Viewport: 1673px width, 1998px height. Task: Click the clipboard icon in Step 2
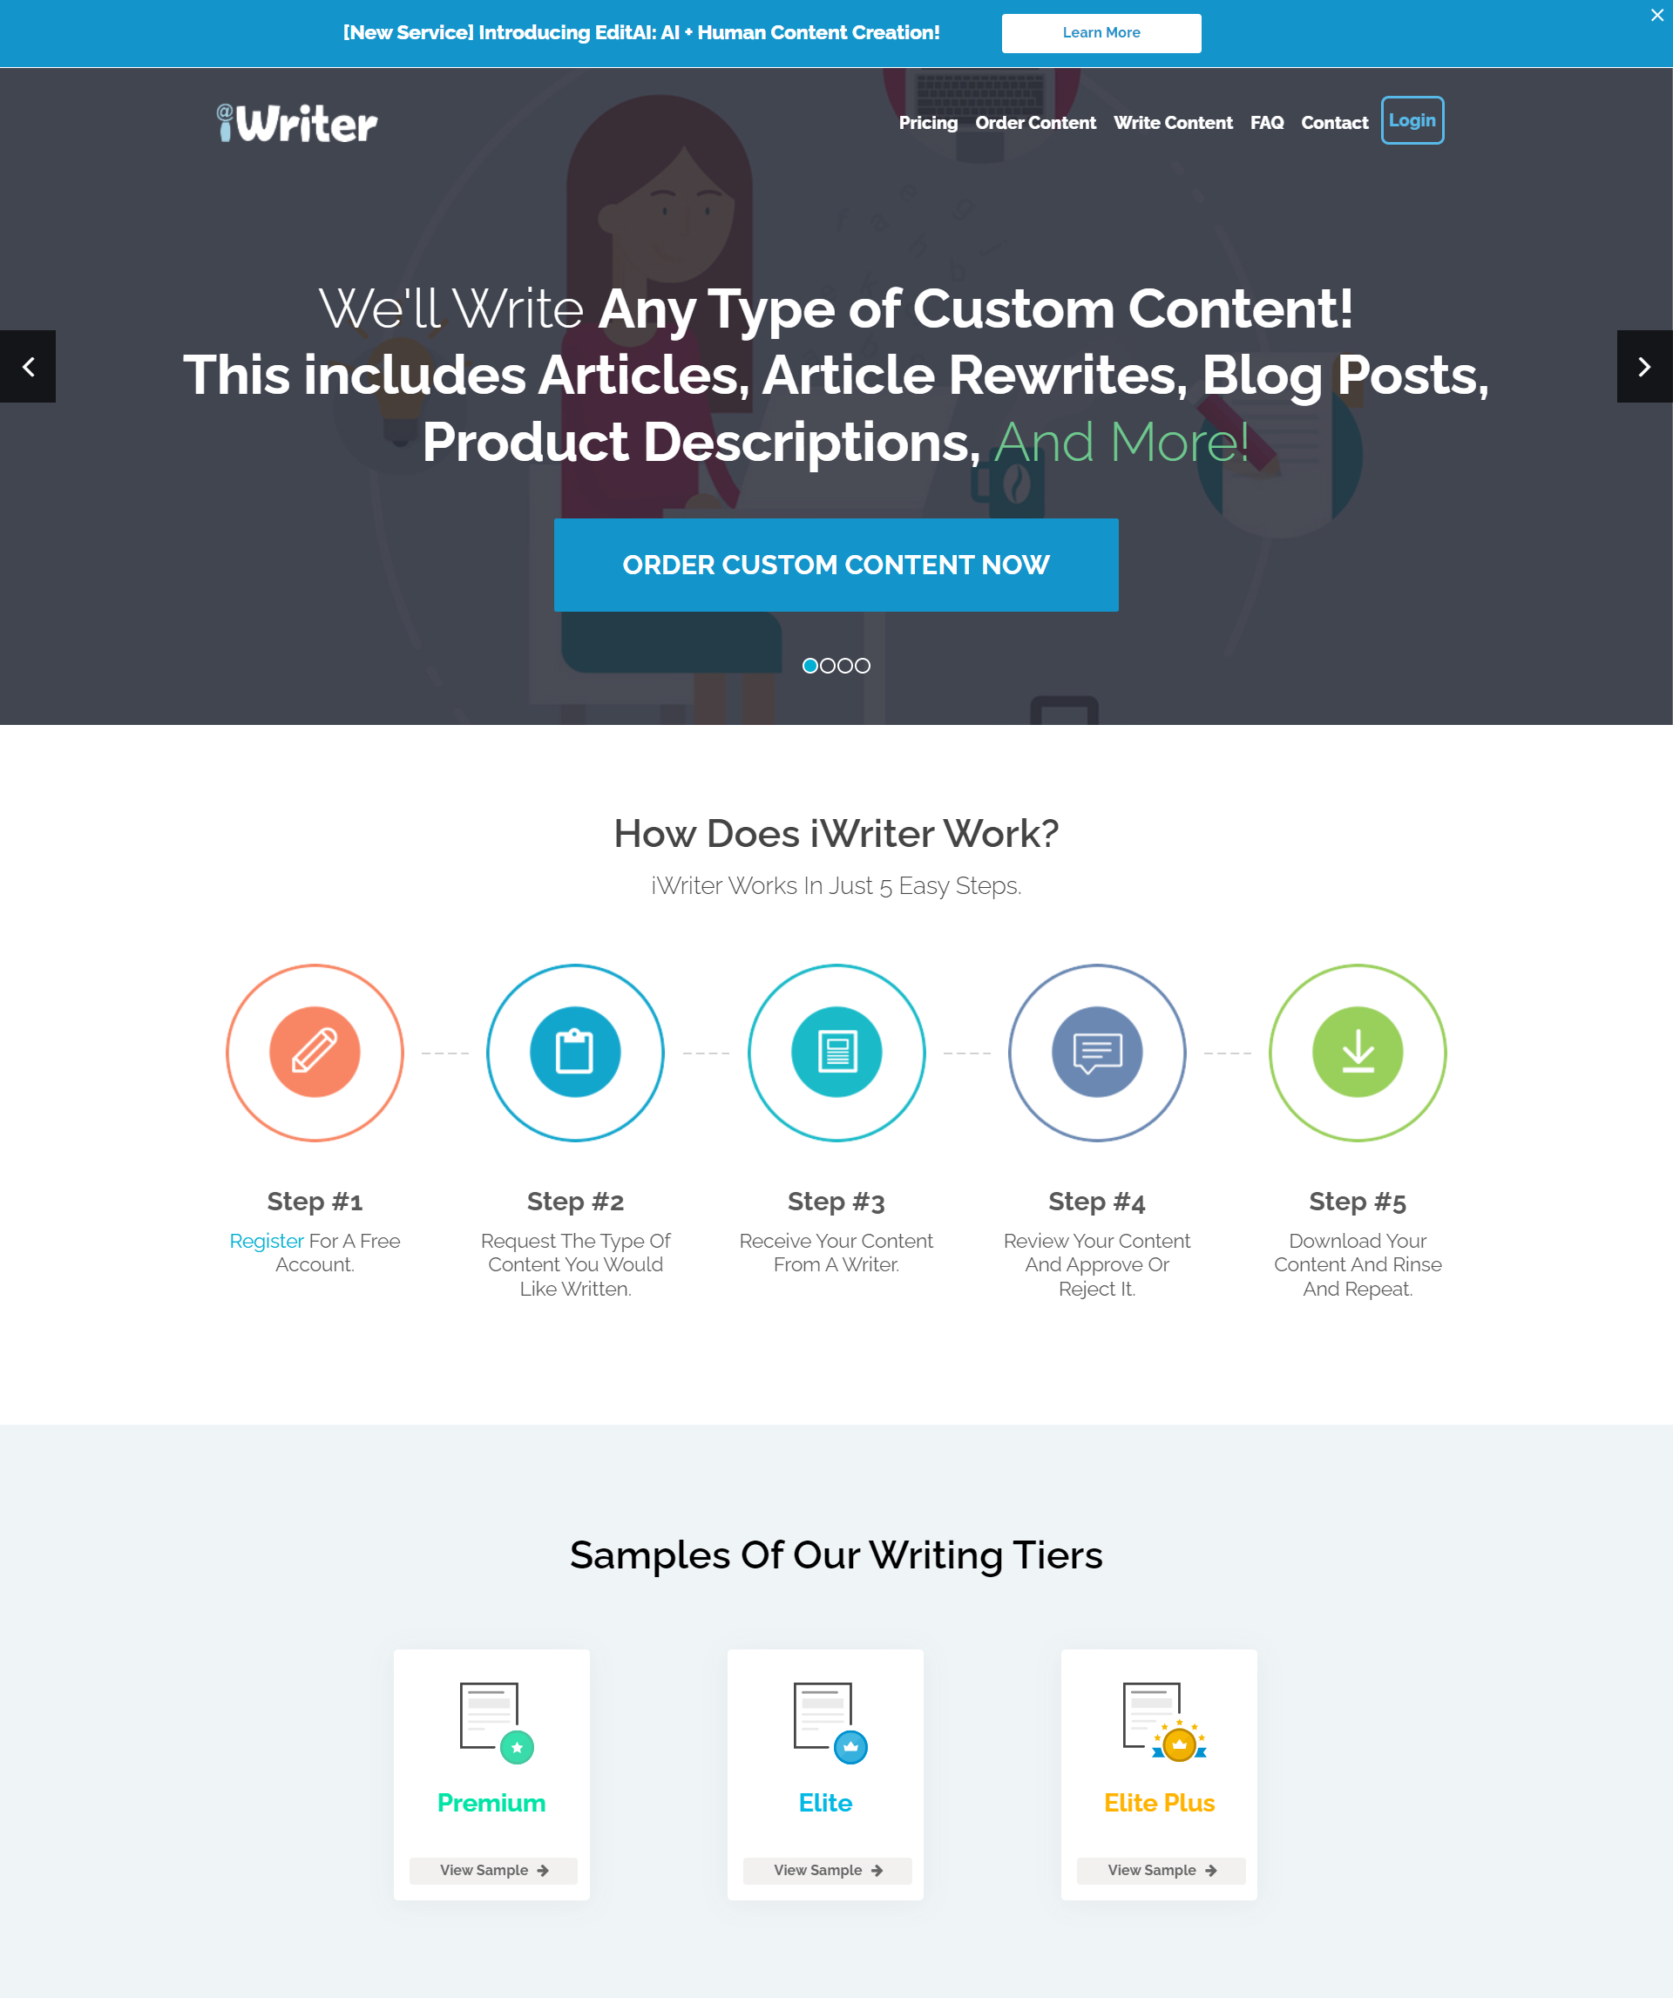point(576,1052)
